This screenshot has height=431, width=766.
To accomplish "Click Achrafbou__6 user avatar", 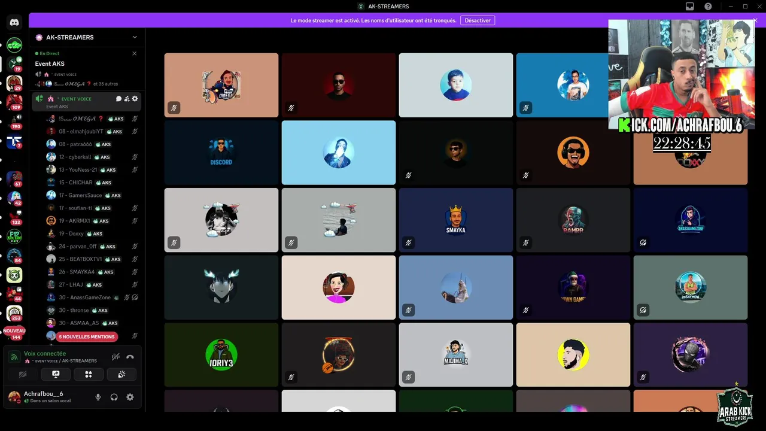I will pyautogui.click(x=14, y=397).
